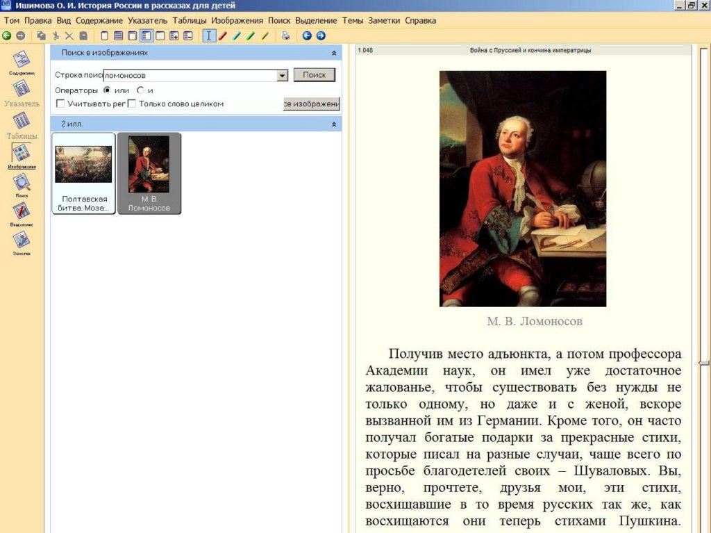Open the Указатель menu
The height and width of the screenshot is (533, 711).
147,20
